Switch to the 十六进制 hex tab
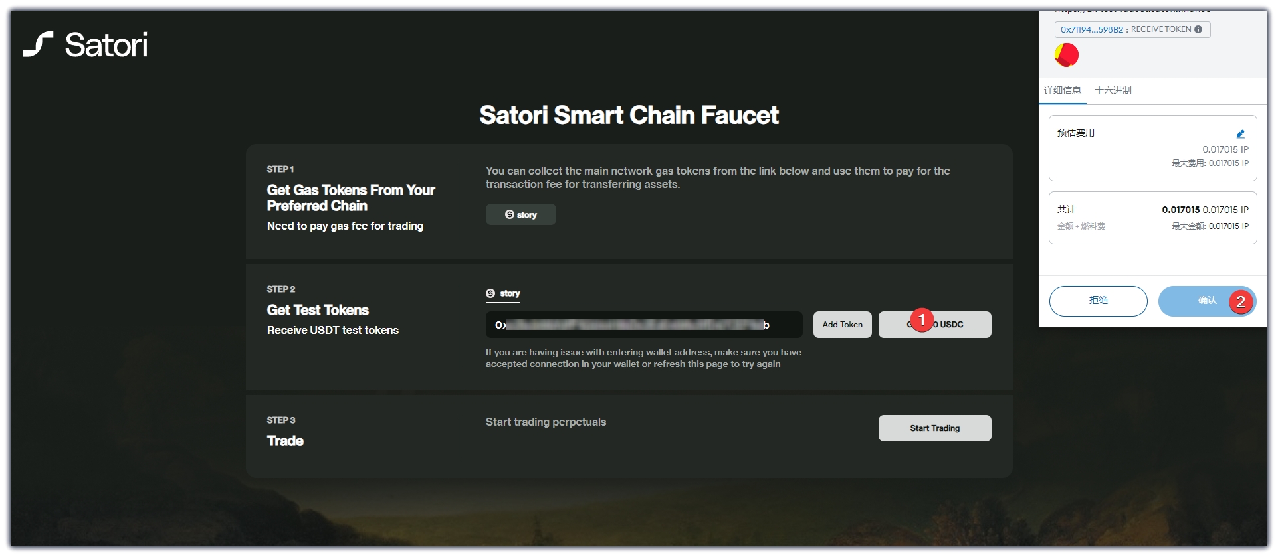Viewport: 1278px width, 557px height. point(1113,90)
